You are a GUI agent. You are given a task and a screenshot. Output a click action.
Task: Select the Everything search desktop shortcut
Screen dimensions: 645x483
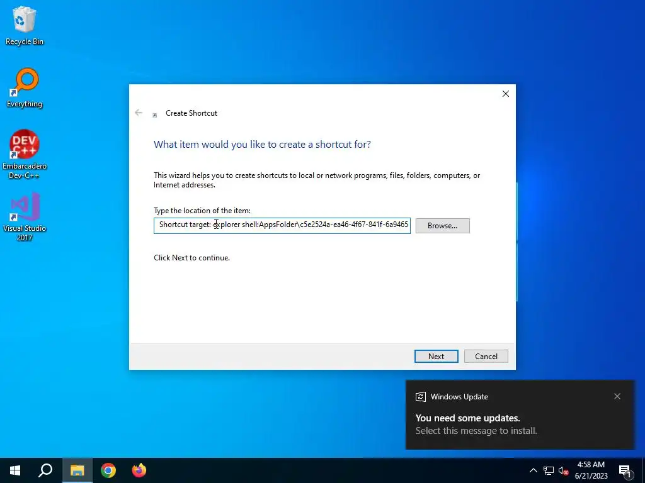[25, 88]
